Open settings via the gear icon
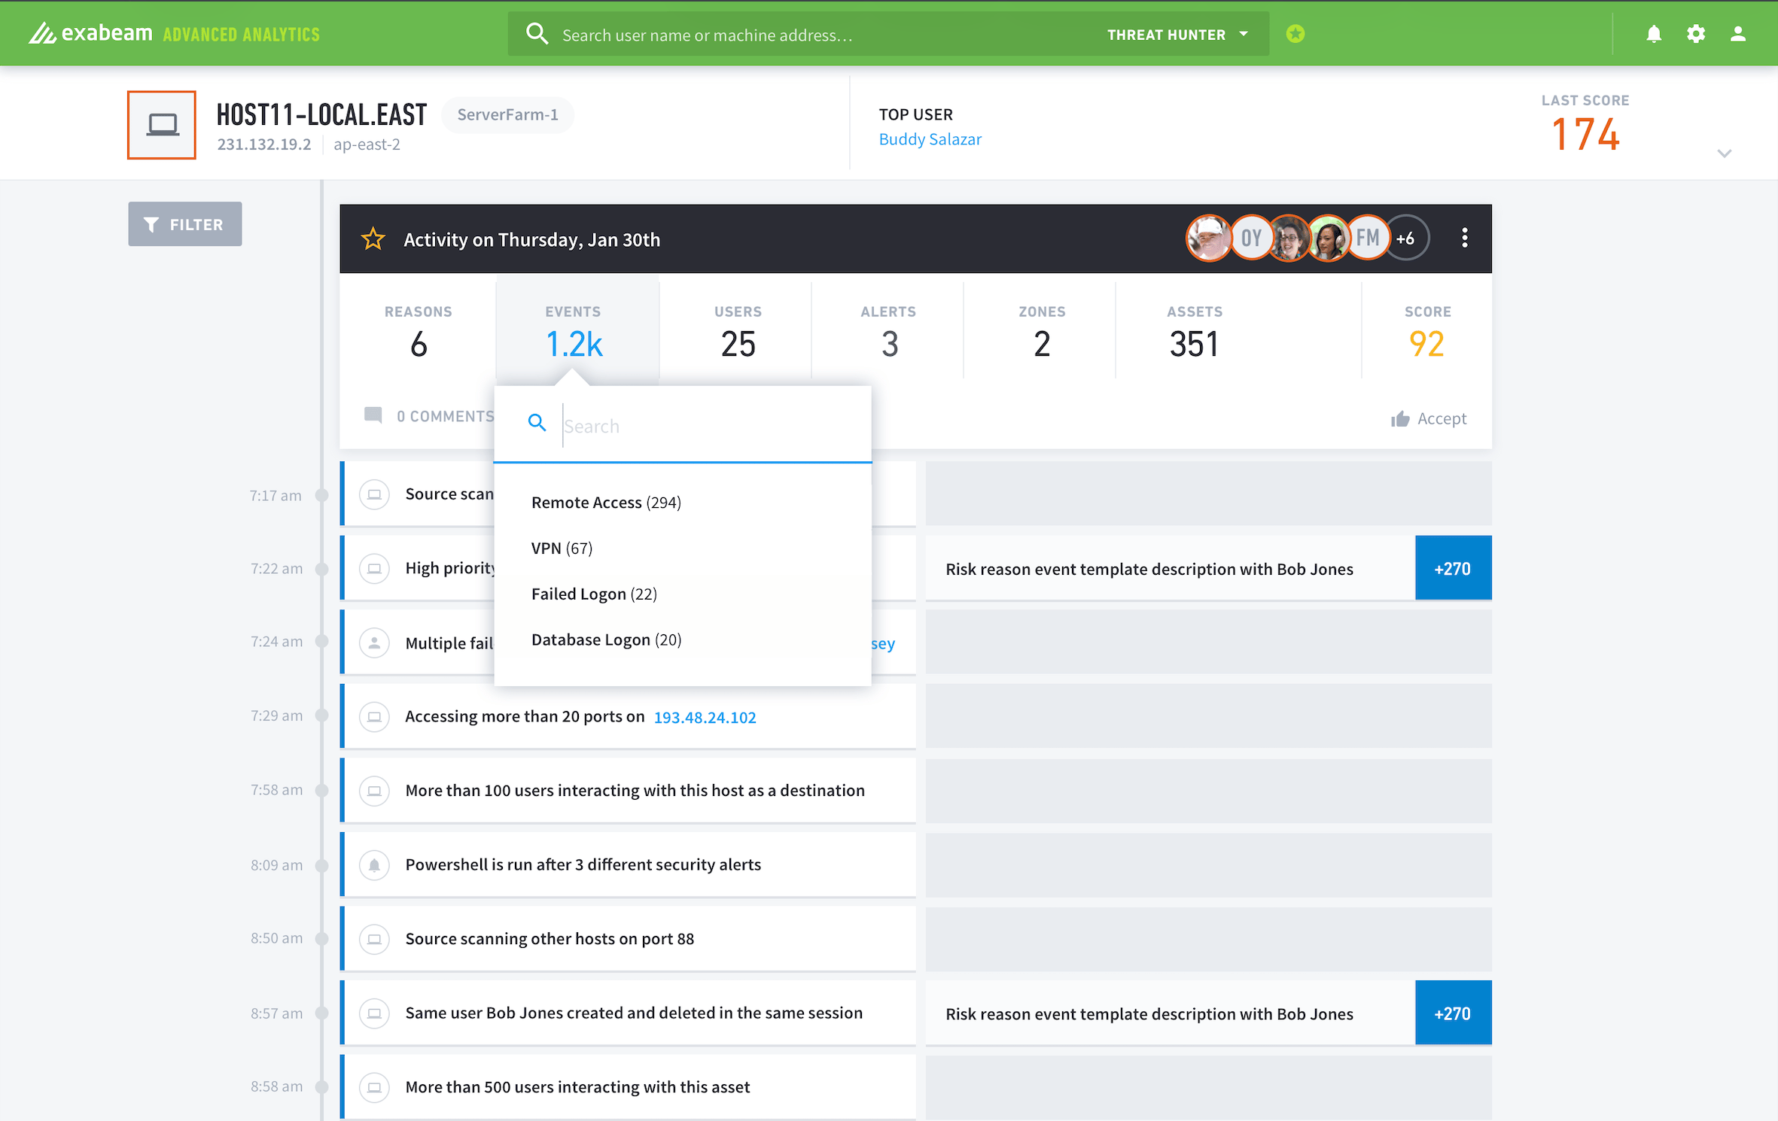The image size is (1778, 1121). (1695, 34)
